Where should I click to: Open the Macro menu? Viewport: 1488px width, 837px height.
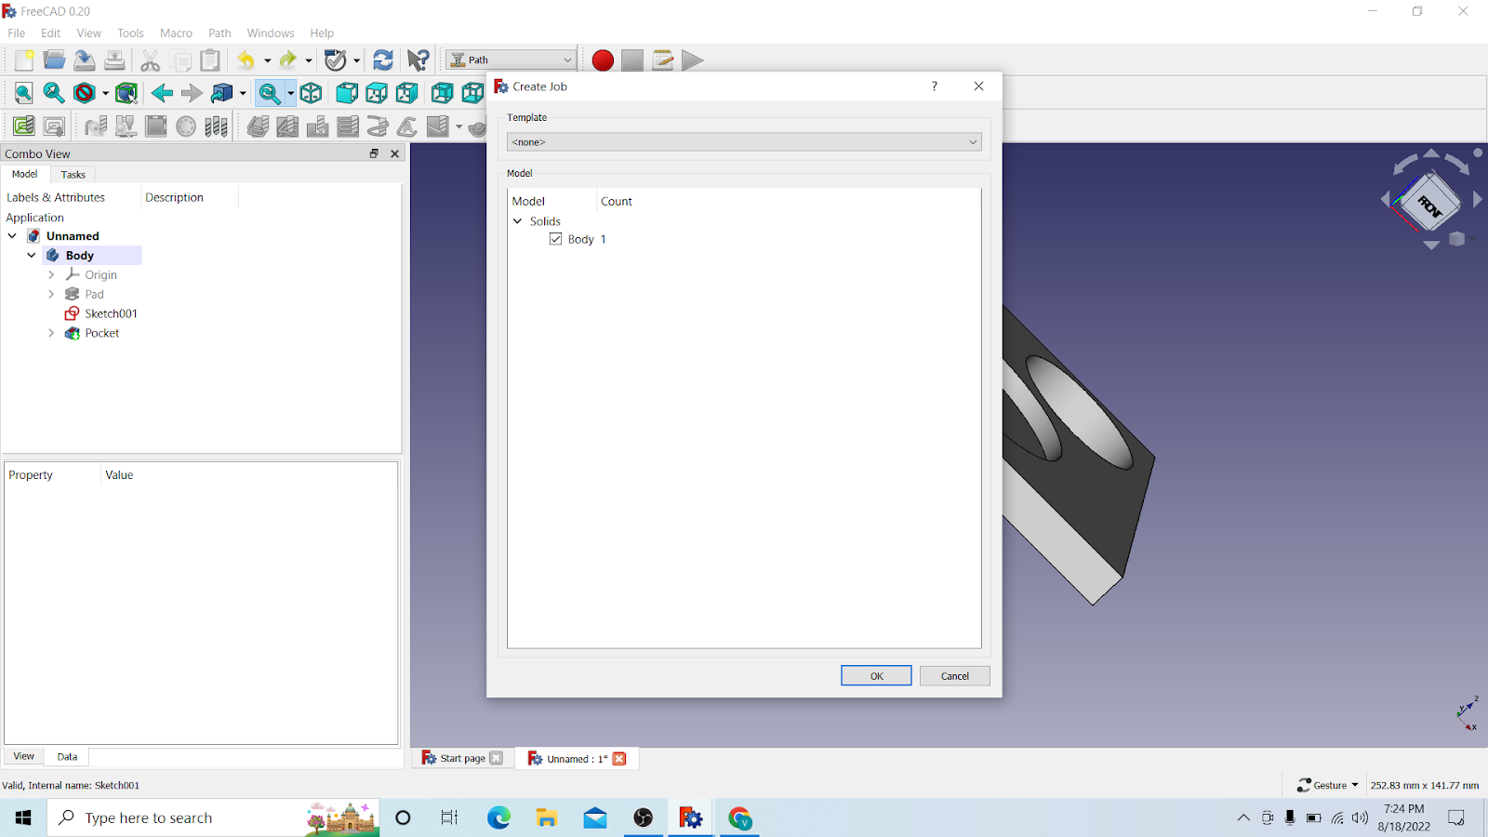[176, 33]
